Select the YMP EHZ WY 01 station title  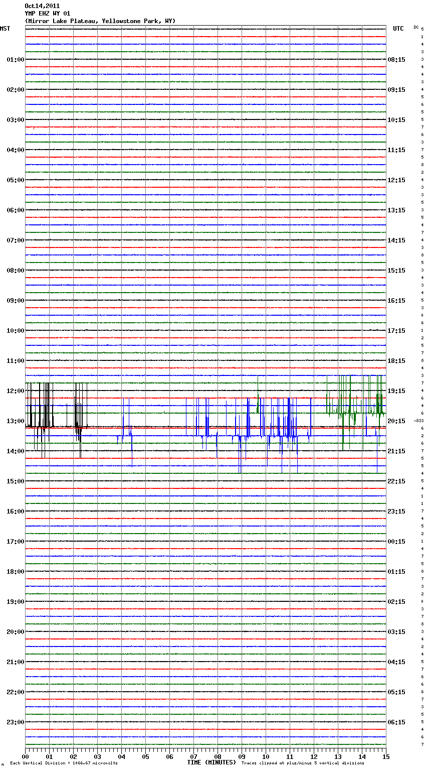pyautogui.click(x=48, y=14)
